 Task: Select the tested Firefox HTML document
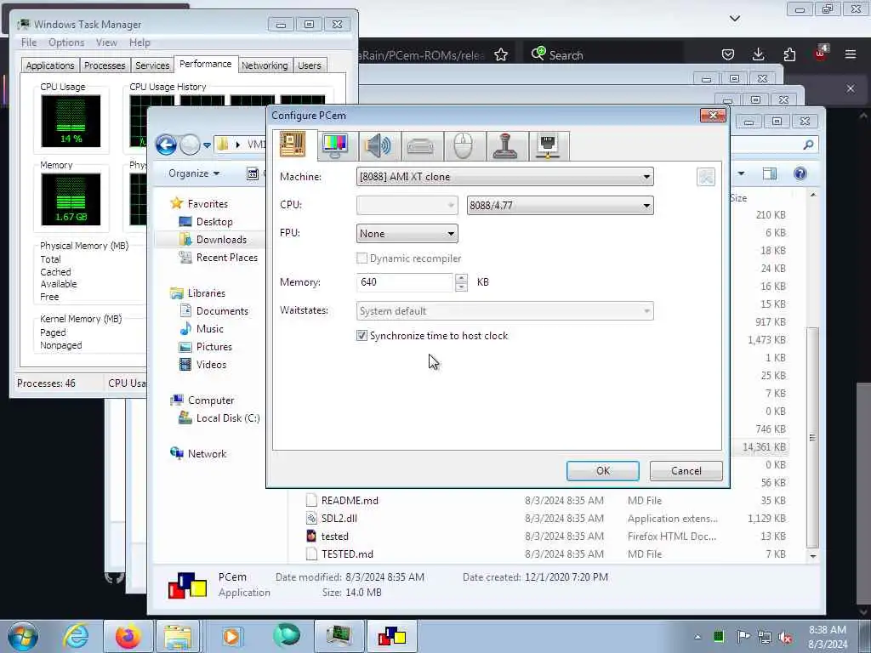tap(334, 537)
